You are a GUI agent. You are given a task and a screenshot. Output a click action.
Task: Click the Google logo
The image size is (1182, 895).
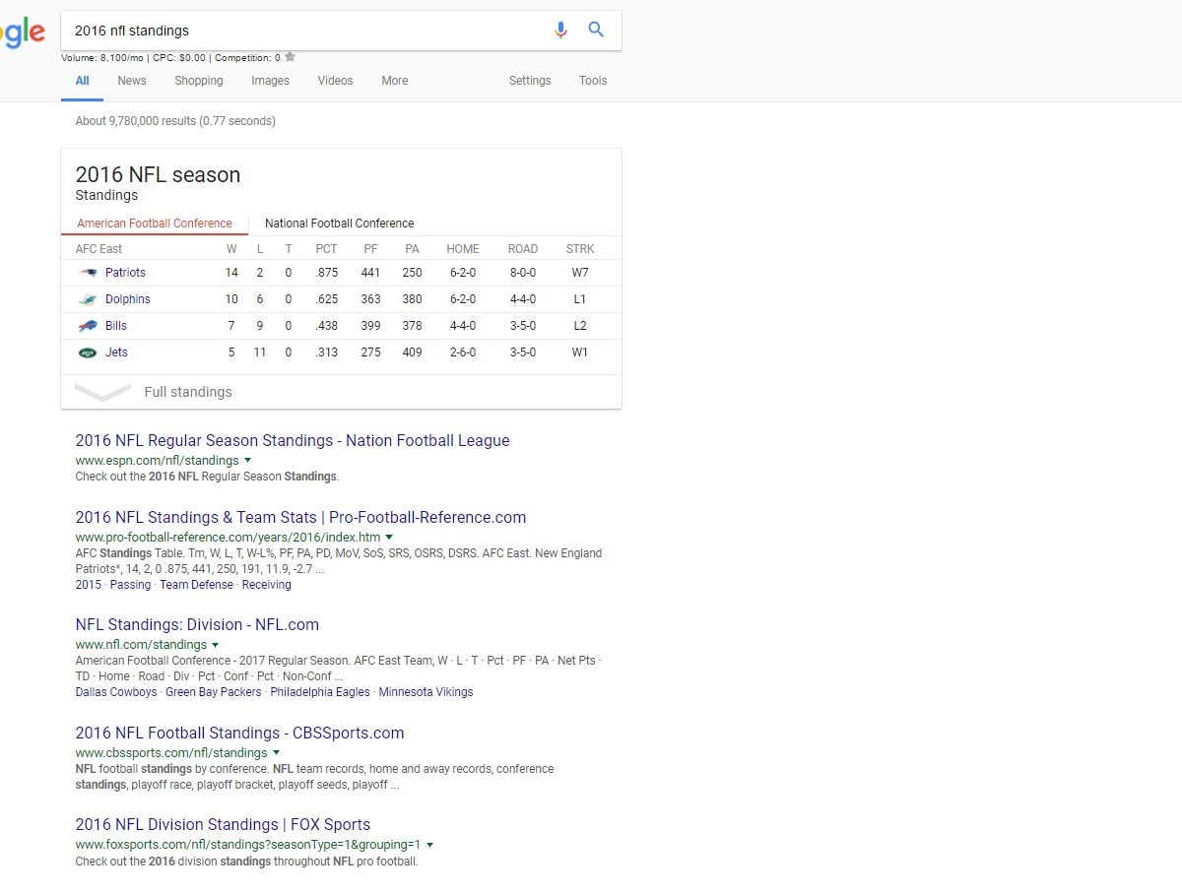click(x=23, y=32)
